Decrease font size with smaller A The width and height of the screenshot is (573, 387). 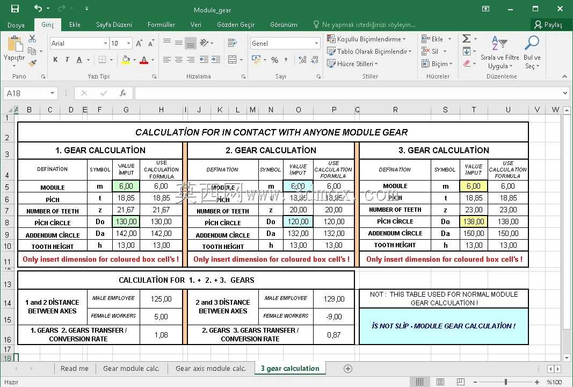click(151, 43)
